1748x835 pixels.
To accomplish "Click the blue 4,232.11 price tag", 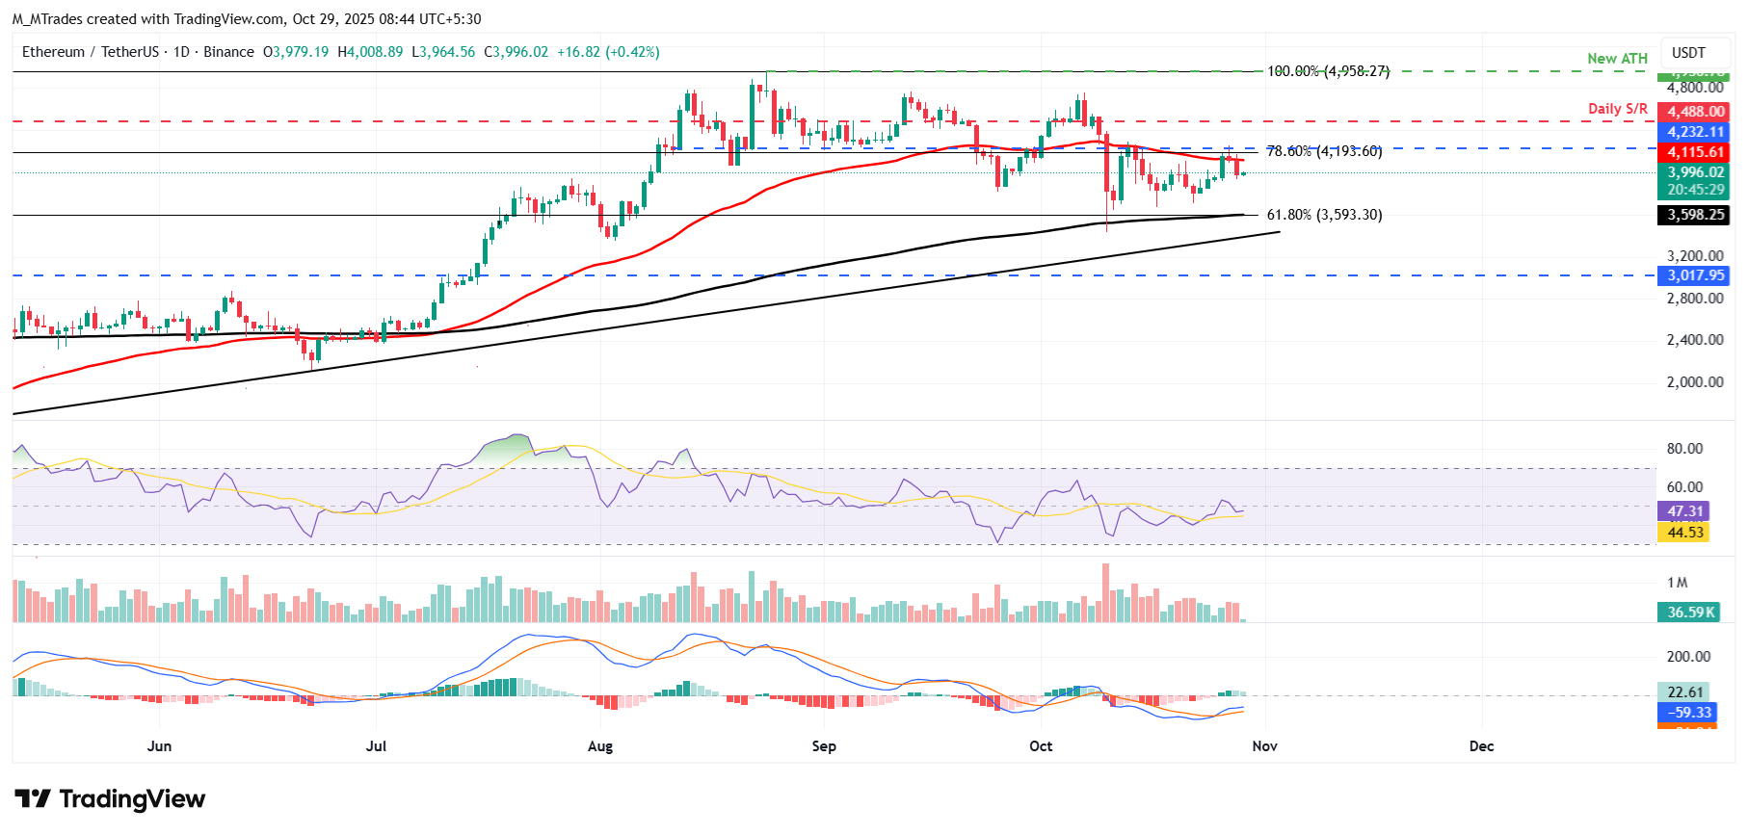I will click(x=1695, y=132).
